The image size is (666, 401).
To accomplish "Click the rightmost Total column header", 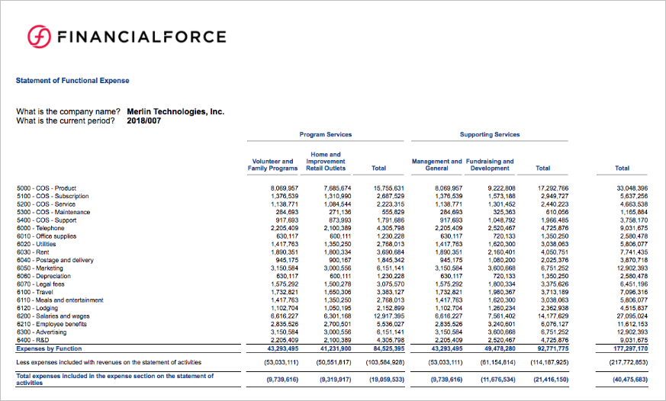I will (x=622, y=168).
